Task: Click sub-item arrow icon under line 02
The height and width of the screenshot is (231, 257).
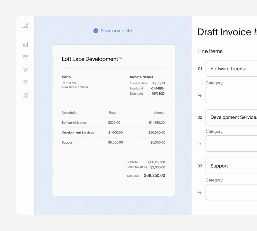Action: [199, 144]
